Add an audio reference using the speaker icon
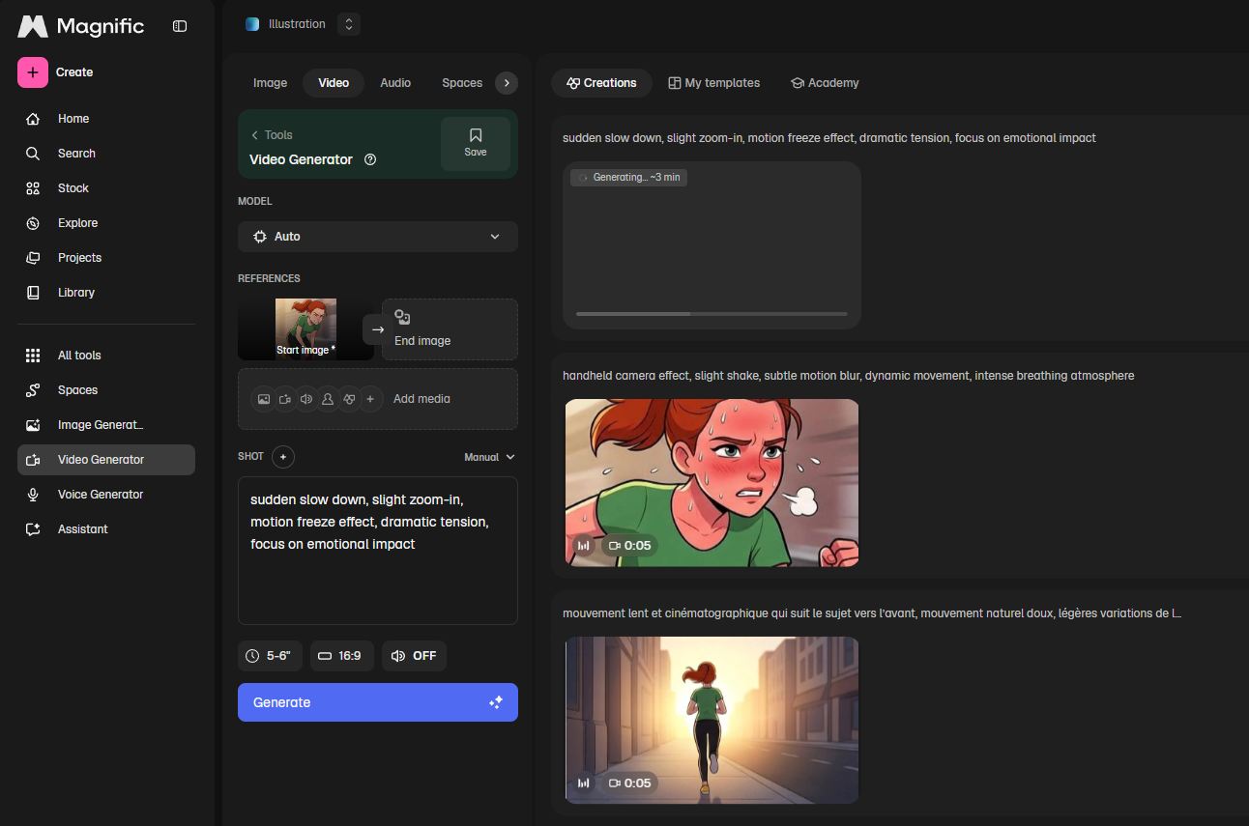Screen dimensions: 1249x826 point(306,399)
